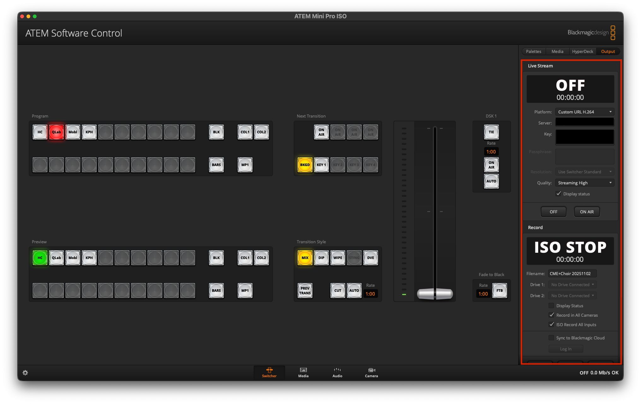Screen dimensions: 641x404
Task: Click the T-bar fader handle
Action: [435, 294]
